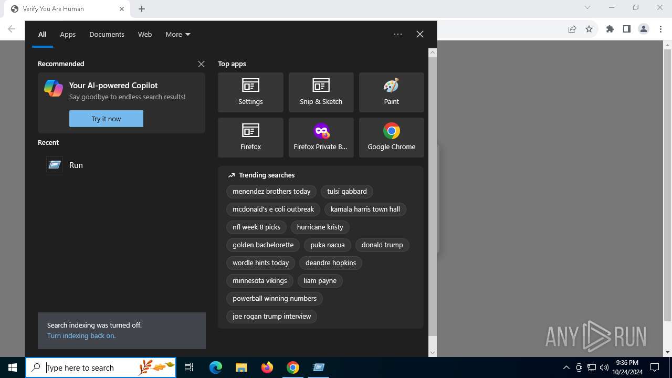Search trending menendez brothers today
The width and height of the screenshot is (672, 378).
(x=271, y=192)
